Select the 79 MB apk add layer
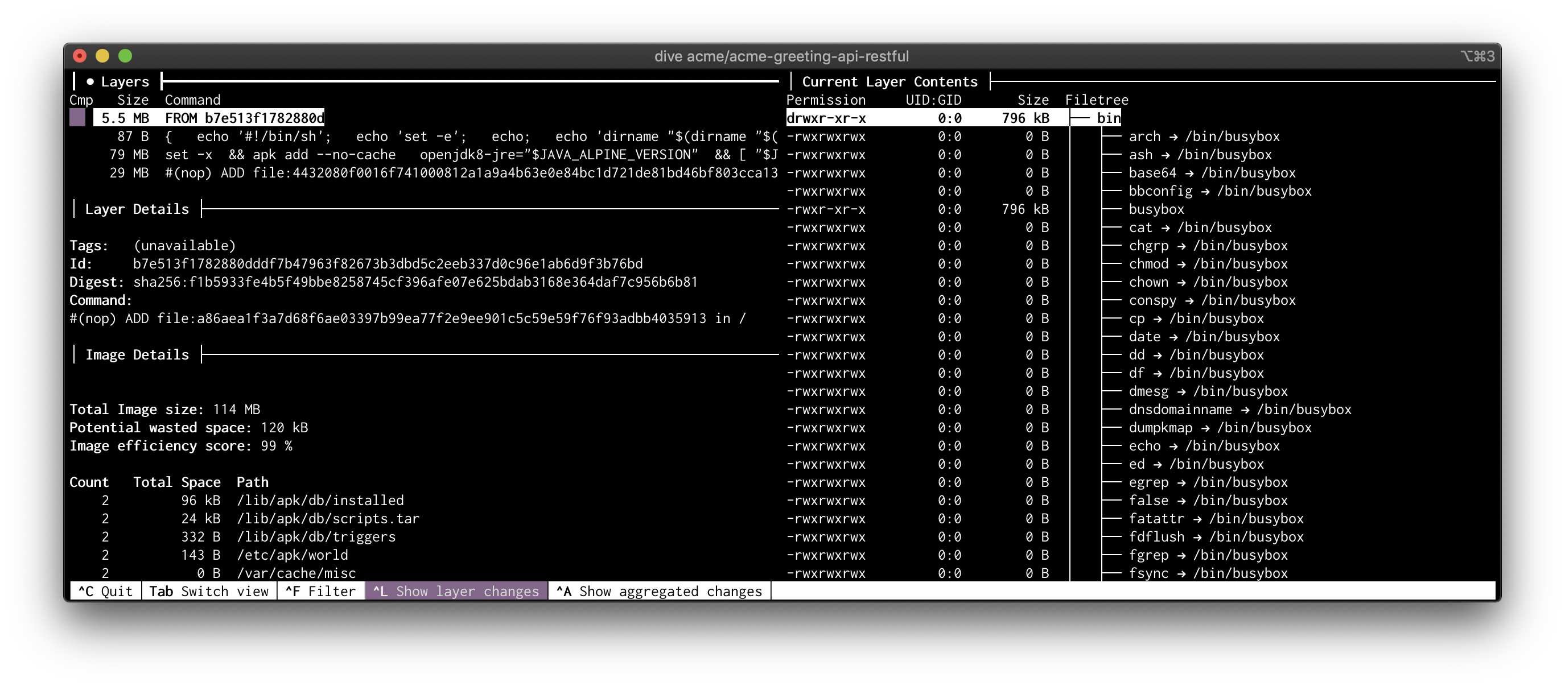 click(425, 154)
